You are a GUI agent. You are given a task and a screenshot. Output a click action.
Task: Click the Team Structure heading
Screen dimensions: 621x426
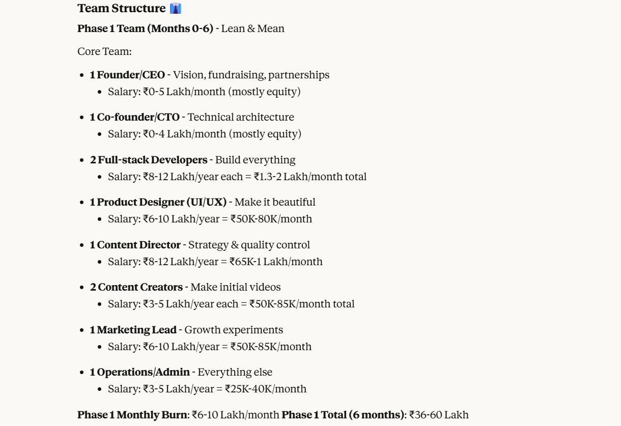[121, 9]
